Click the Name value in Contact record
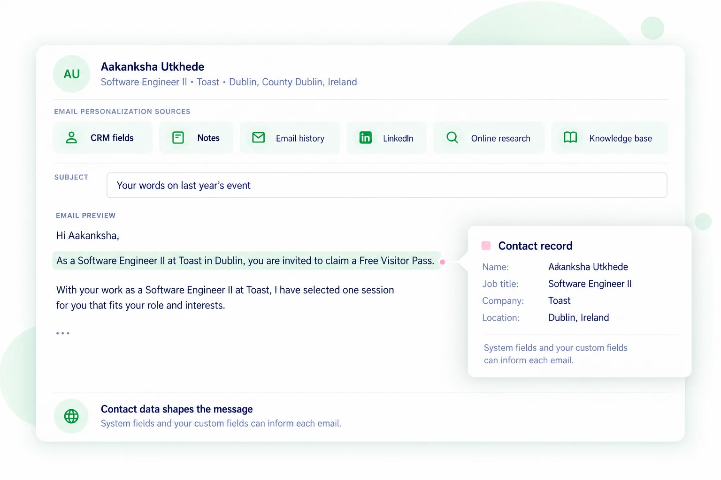Viewport: 721px width, 480px height. pos(588,267)
